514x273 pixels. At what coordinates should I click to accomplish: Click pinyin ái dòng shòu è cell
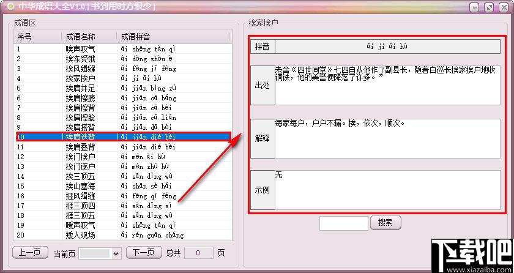tap(146, 59)
